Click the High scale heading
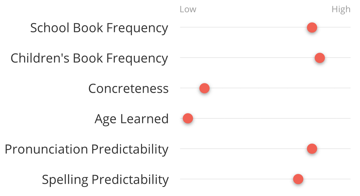This screenshot has width=360, height=196. [x=341, y=10]
